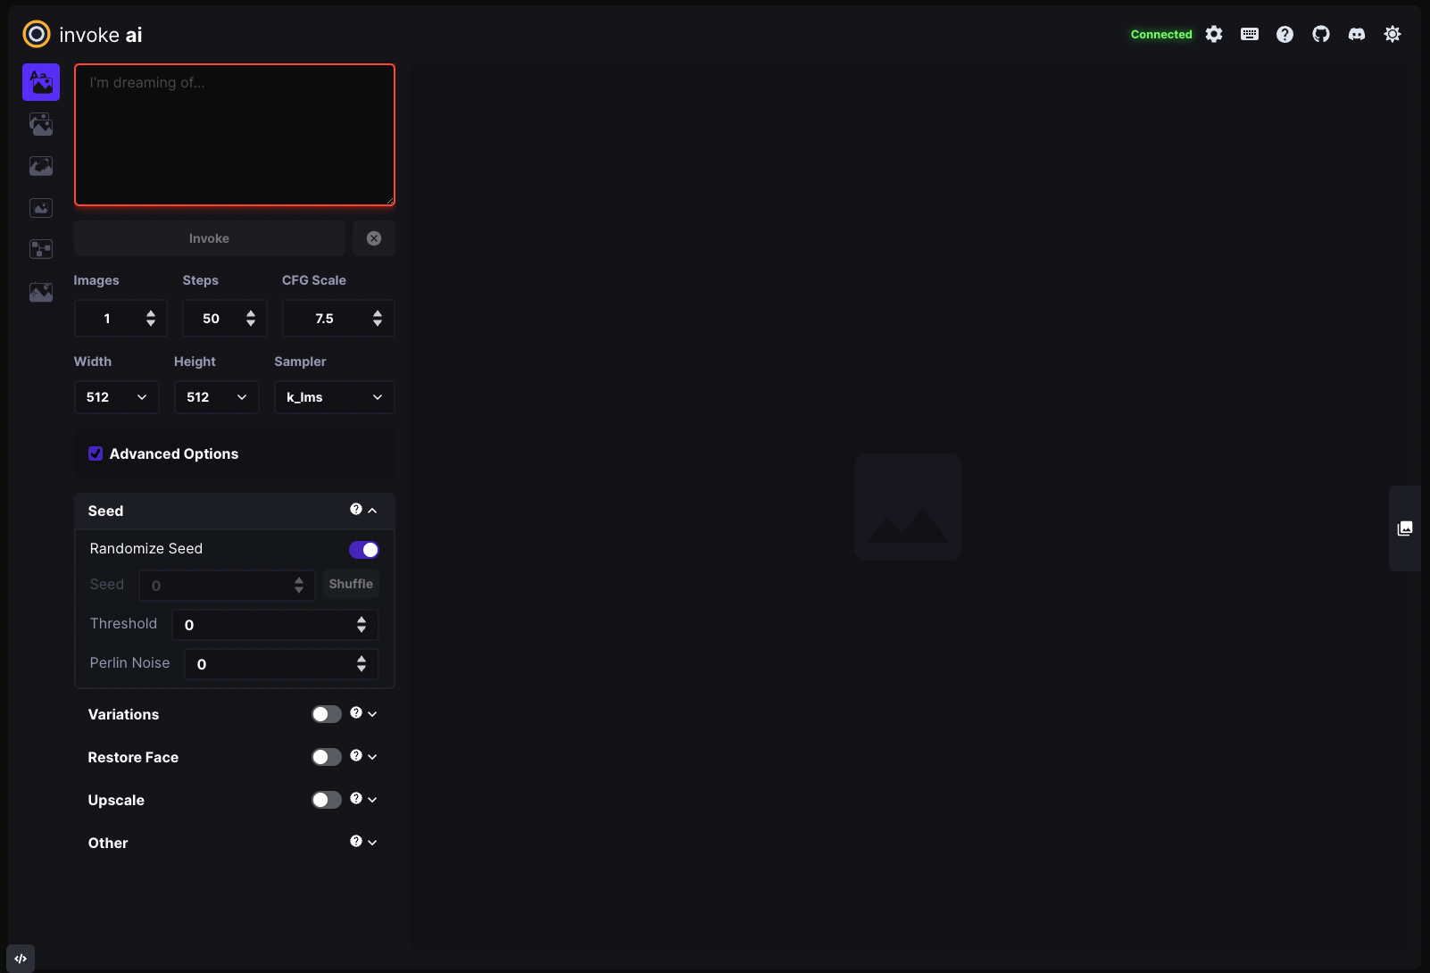
Task: Uncheck the Advanced Options checkbox
Action: (96, 453)
